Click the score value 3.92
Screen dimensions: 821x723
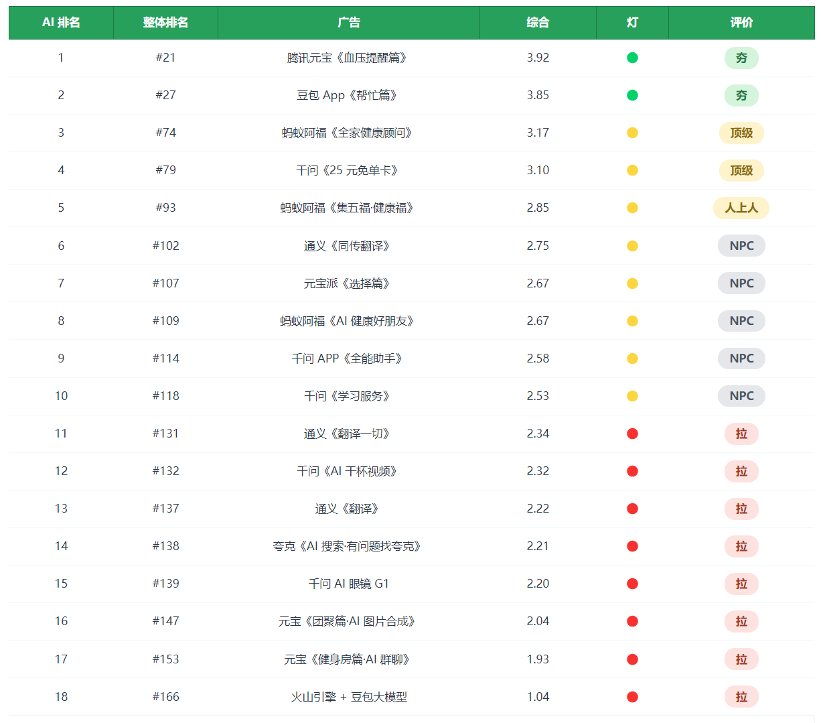click(x=538, y=58)
